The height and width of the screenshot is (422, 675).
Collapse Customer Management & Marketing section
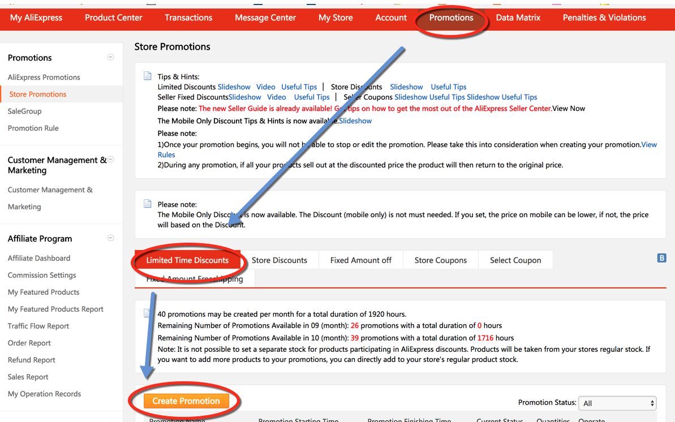pos(111,160)
